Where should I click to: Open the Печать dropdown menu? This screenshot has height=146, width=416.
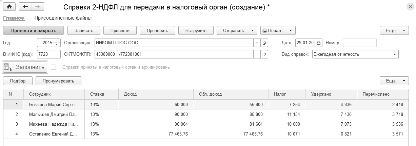291,30
